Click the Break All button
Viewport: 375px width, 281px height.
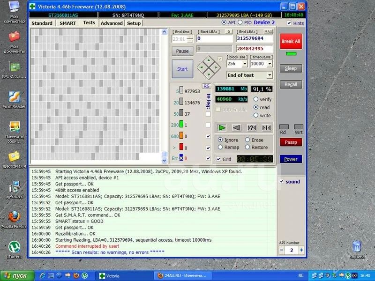coord(291,41)
